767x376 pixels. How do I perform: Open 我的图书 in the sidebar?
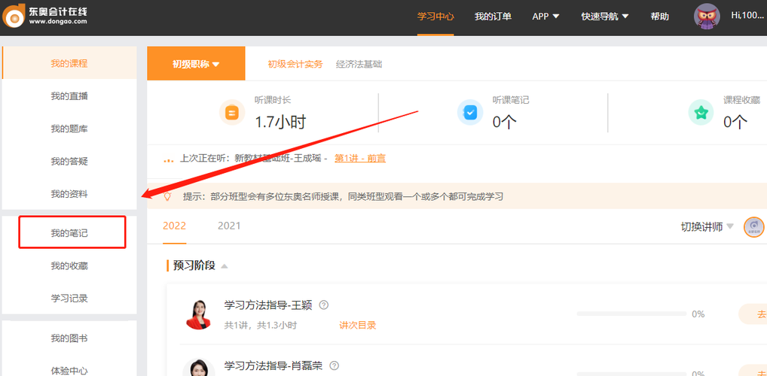69,338
